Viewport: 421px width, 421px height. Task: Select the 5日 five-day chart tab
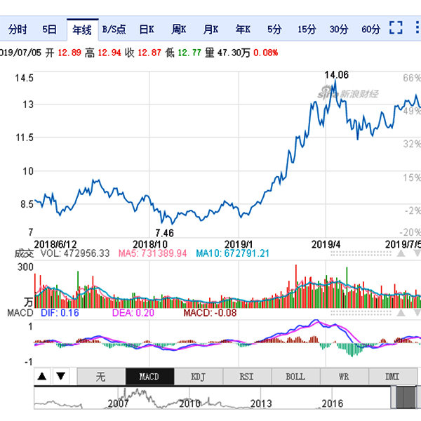pos(49,29)
